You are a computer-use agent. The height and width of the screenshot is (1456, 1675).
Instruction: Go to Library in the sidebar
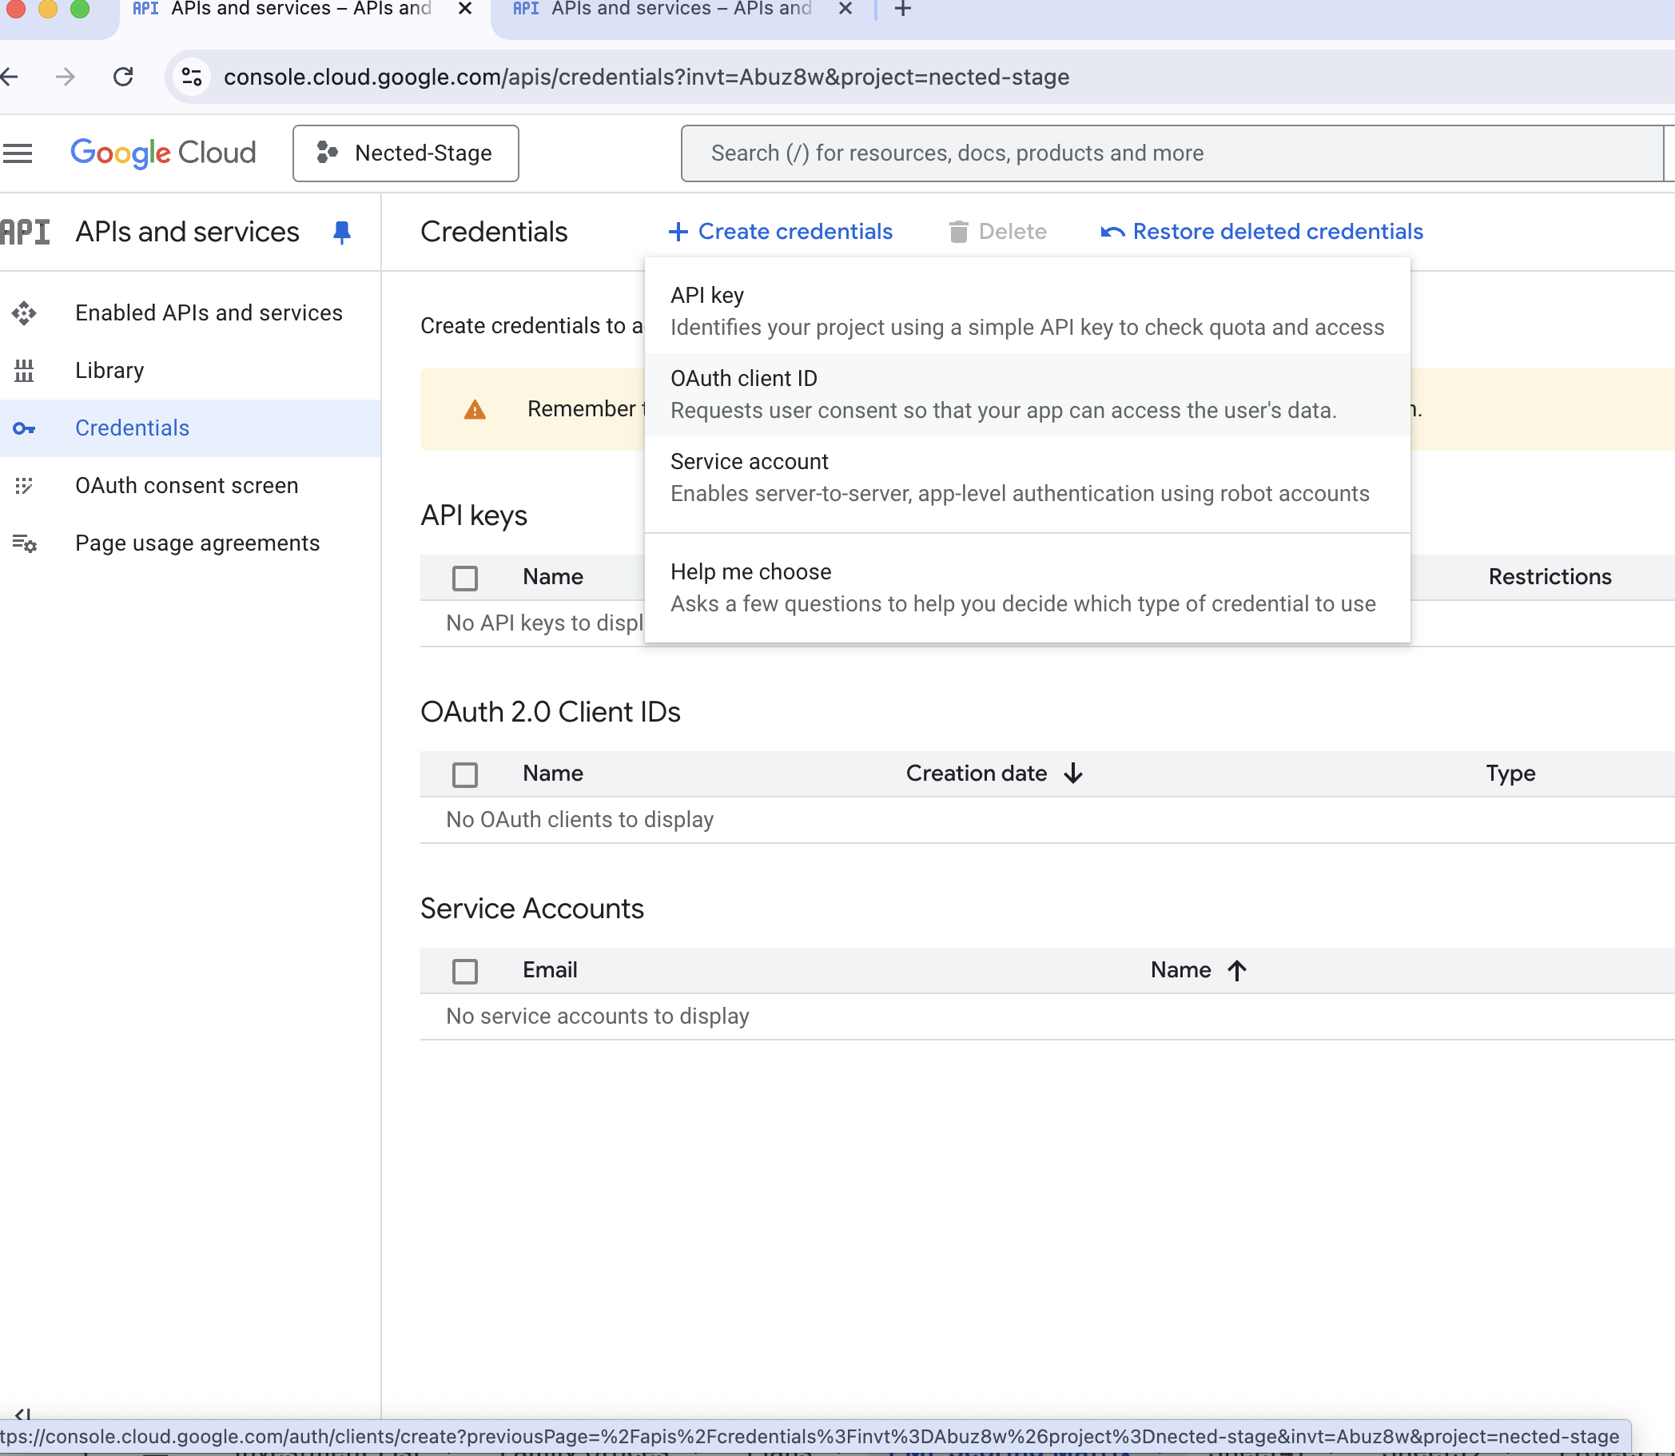(109, 371)
